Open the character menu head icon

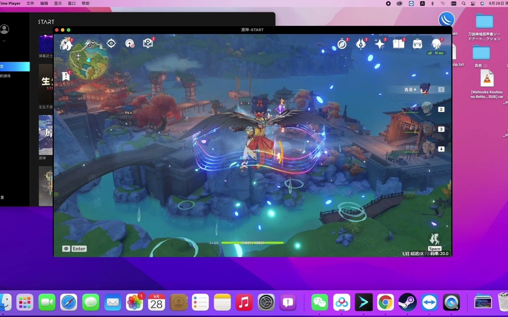[437, 44]
